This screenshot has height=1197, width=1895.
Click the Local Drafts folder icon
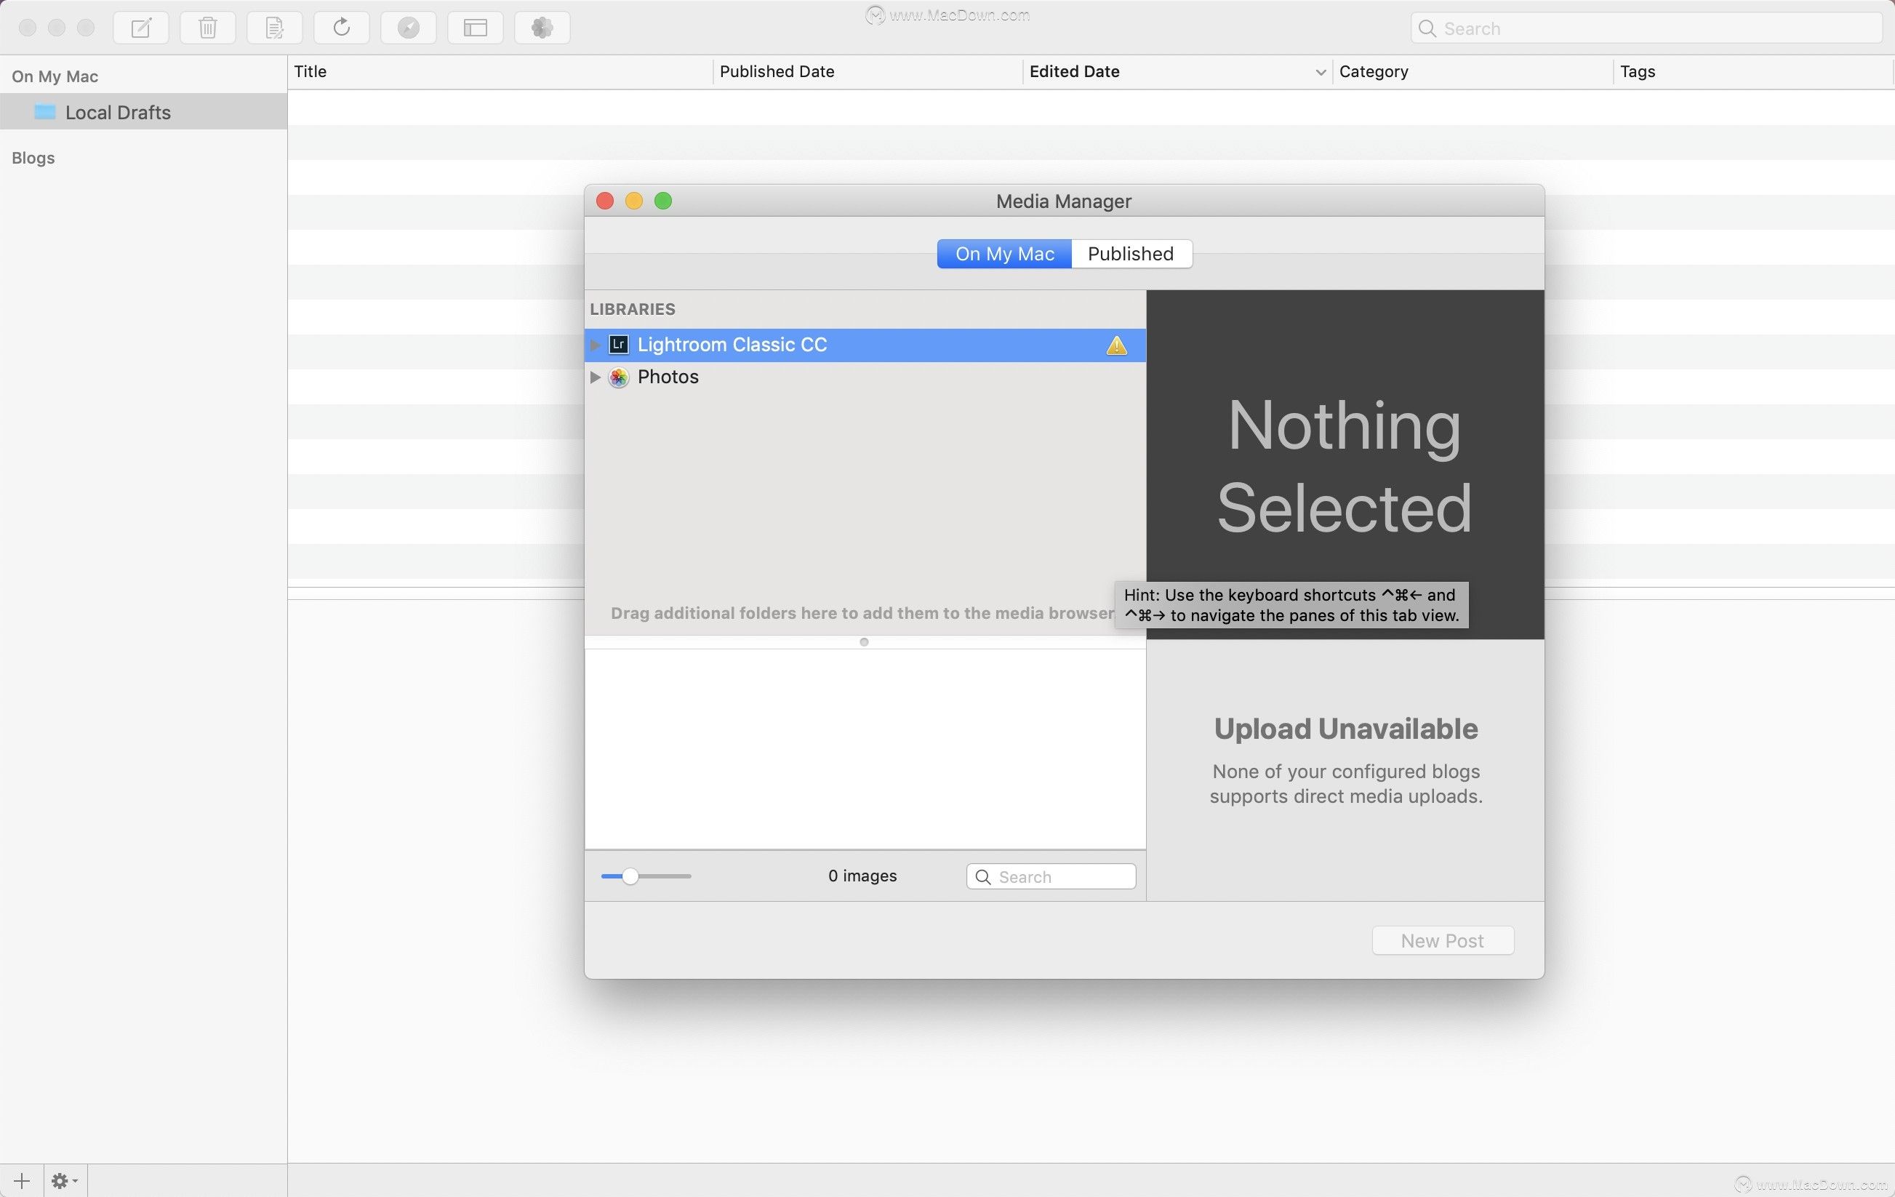pyautogui.click(x=45, y=112)
